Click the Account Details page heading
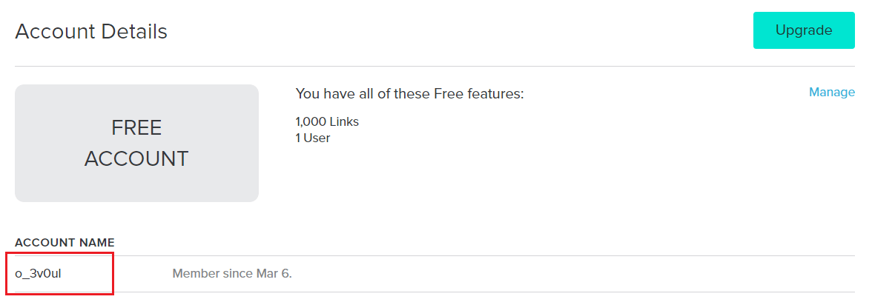This screenshot has width=895, height=305. click(91, 32)
